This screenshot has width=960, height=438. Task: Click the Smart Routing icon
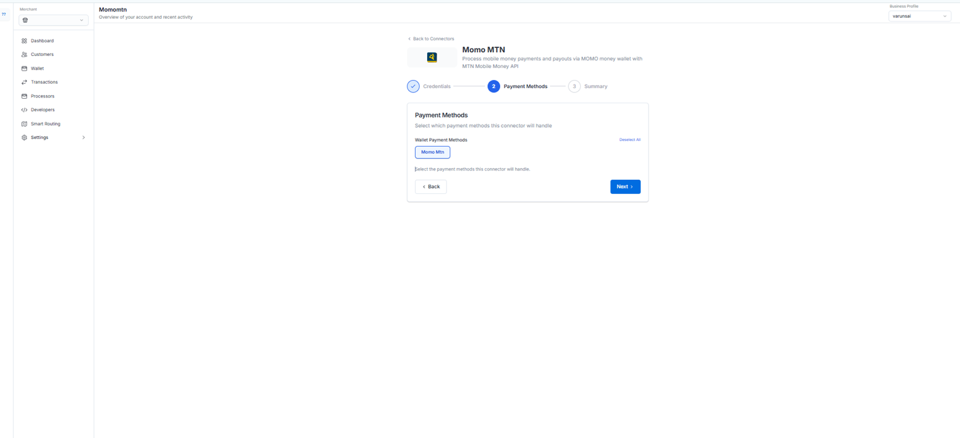[x=25, y=124]
